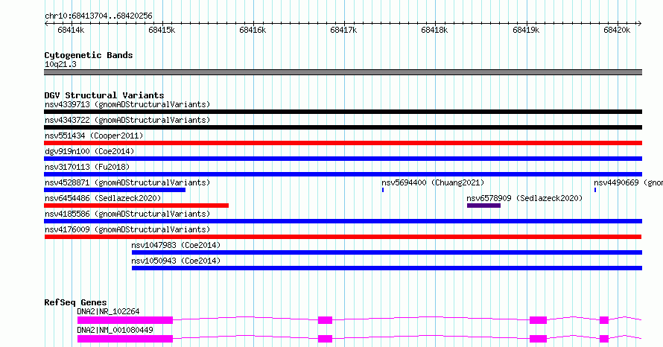Click the nsv551434 (Cooper2011) label

[x=94, y=136]
